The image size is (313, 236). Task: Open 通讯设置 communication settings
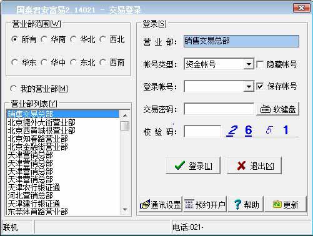click(x=161, y=204)
